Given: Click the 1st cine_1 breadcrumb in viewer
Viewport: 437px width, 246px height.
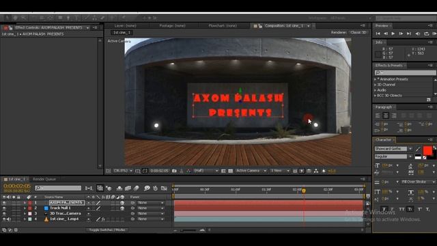Looking at the screenshot, I should (x=122, y=33).
